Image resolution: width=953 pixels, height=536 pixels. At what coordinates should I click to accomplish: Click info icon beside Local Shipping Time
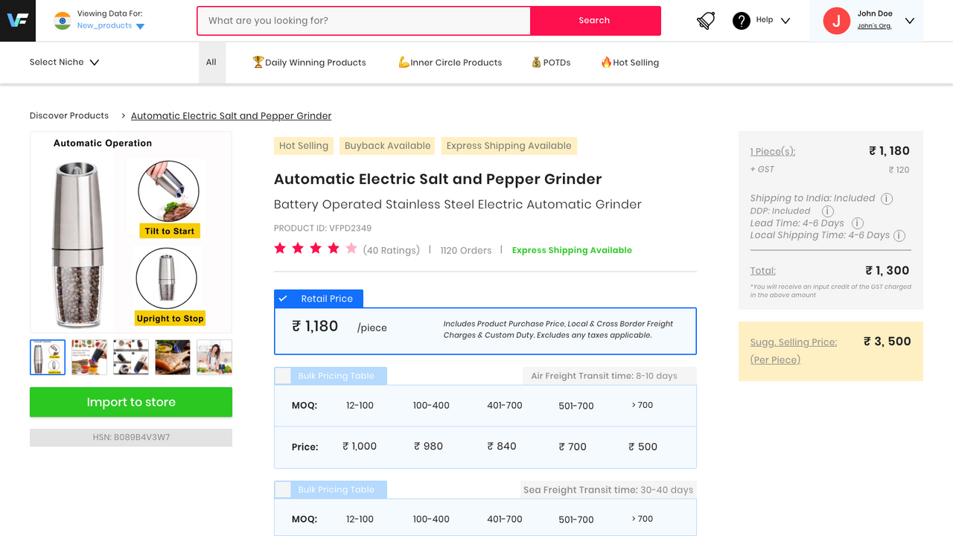tap(899, 236)
